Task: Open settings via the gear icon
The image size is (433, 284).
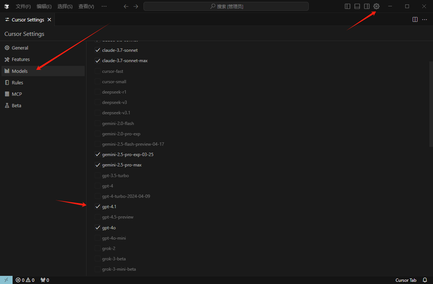Action: (x=376, y=6)
